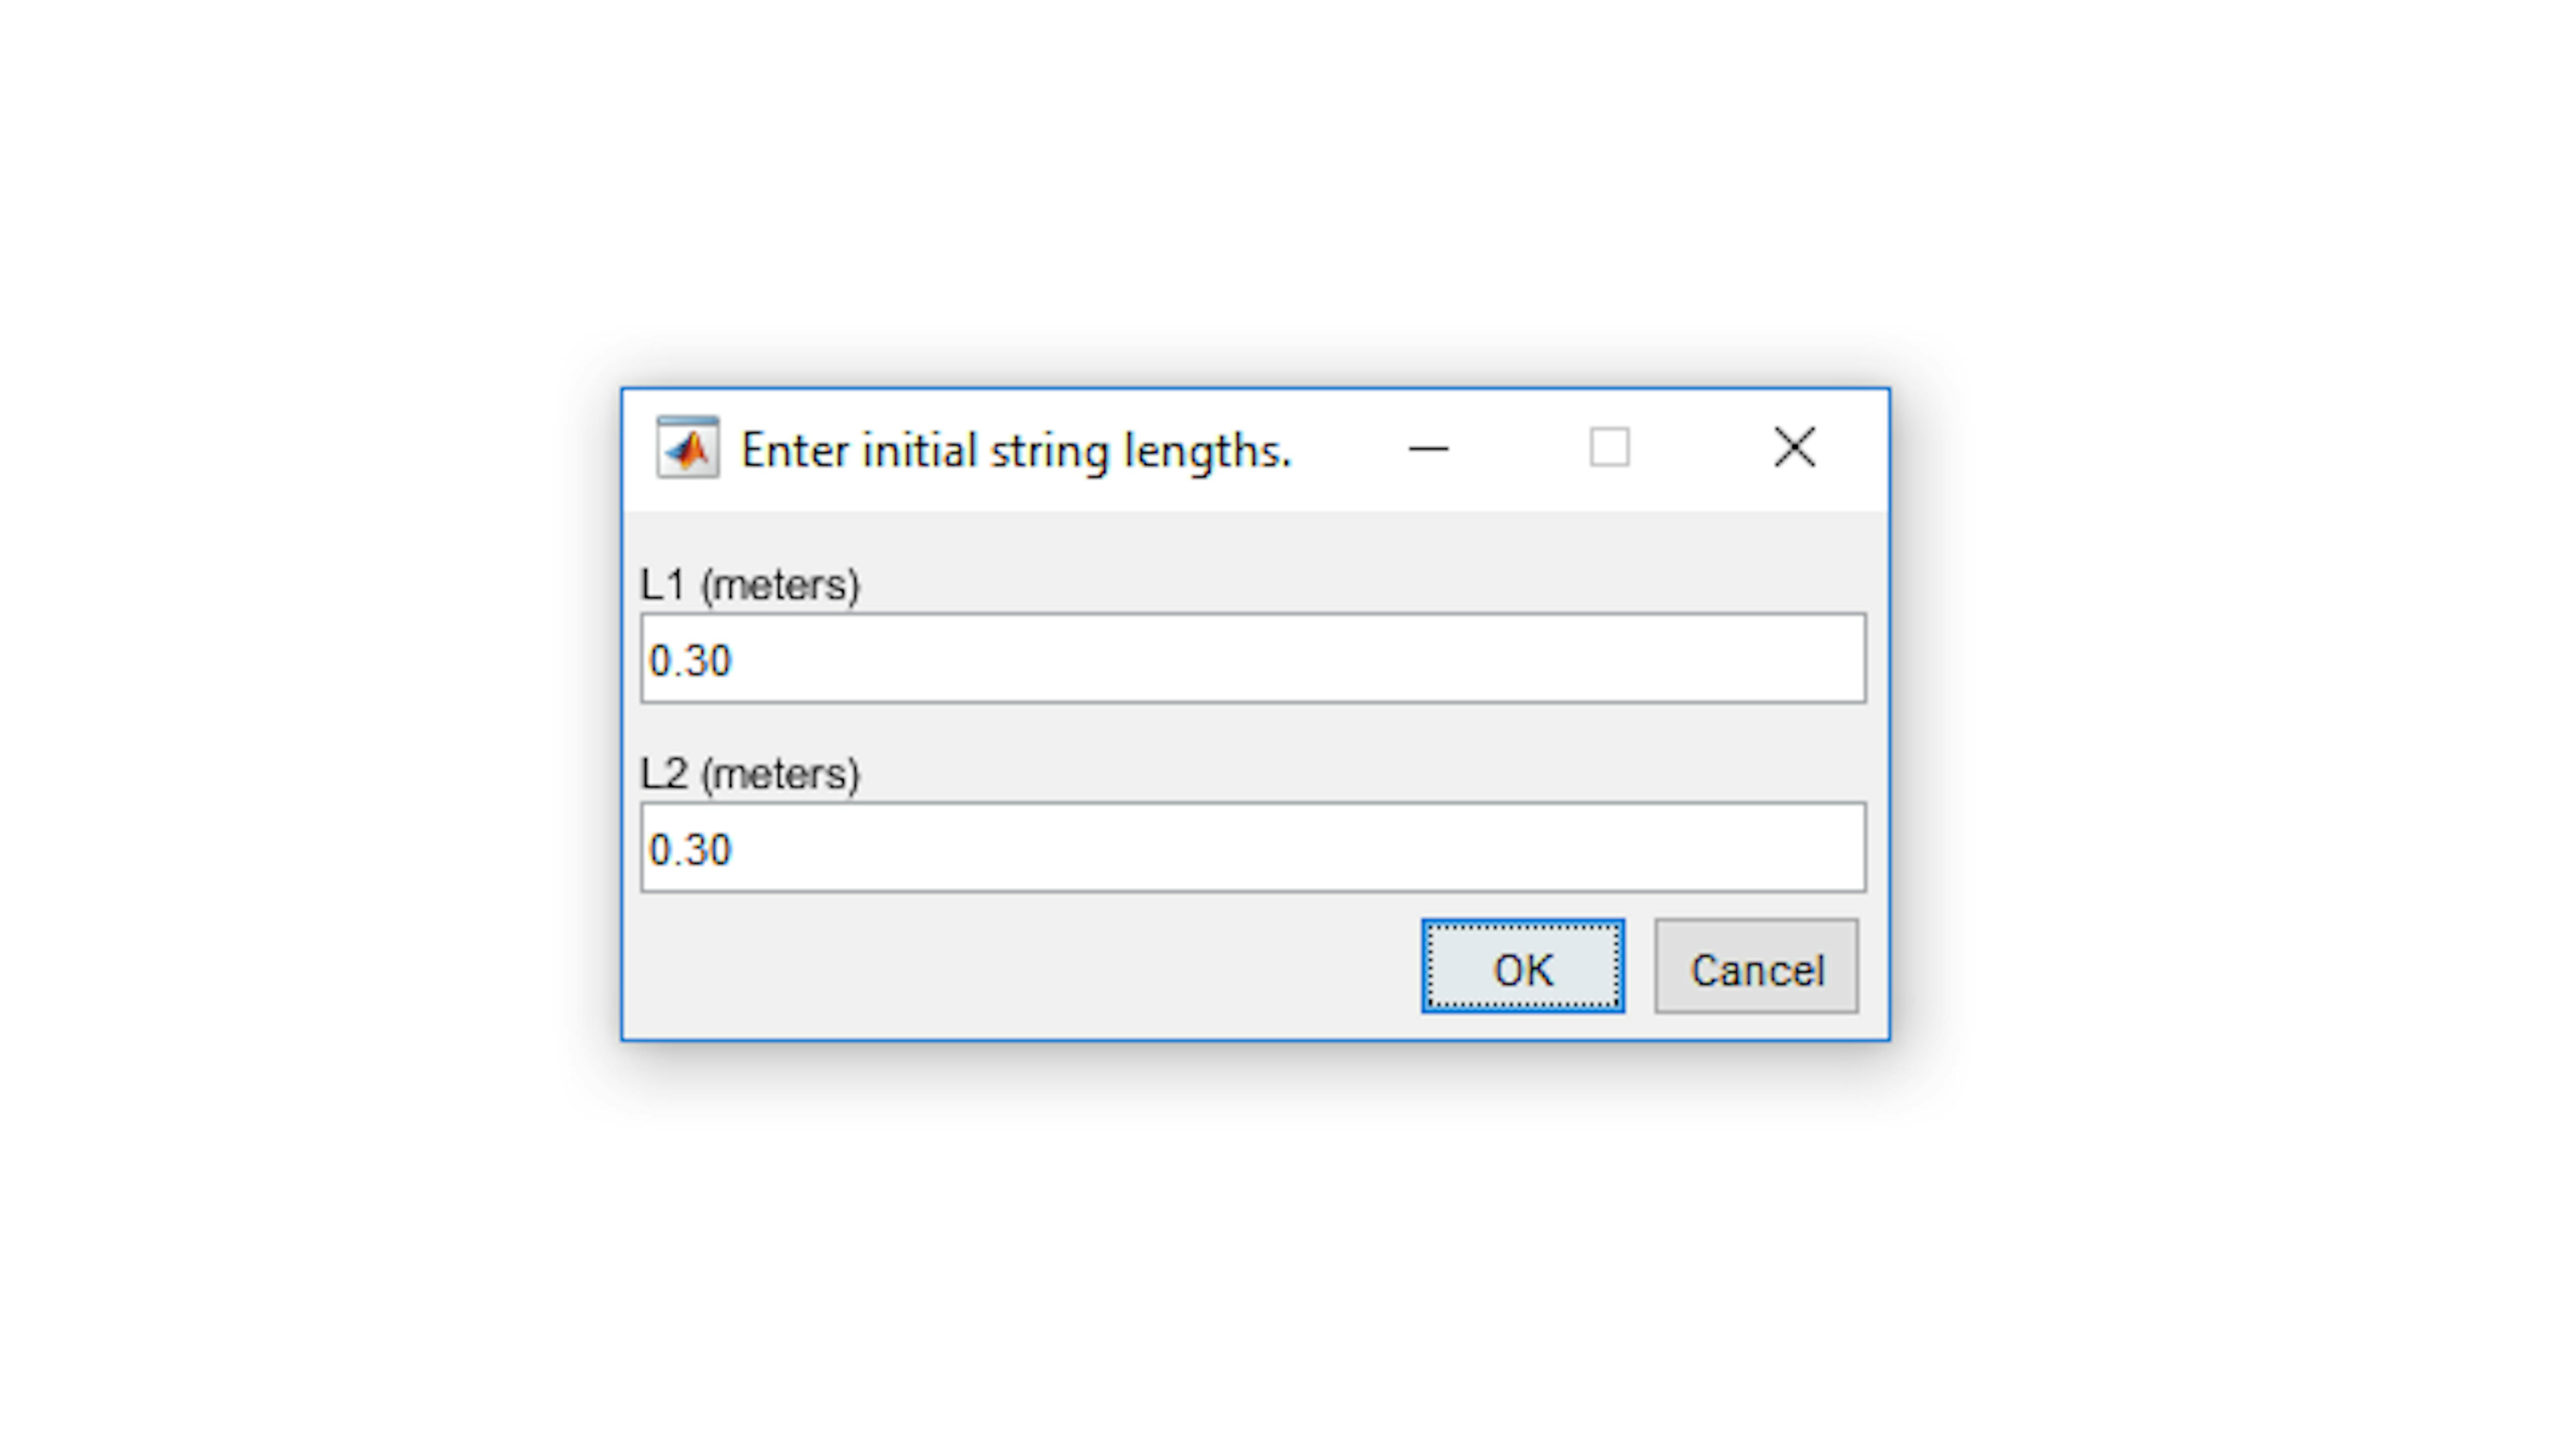Click gray dialog area left of OK button
Image resolution: width=2576 pixels, height=1449 pixels.
[x=1020, y=966]
